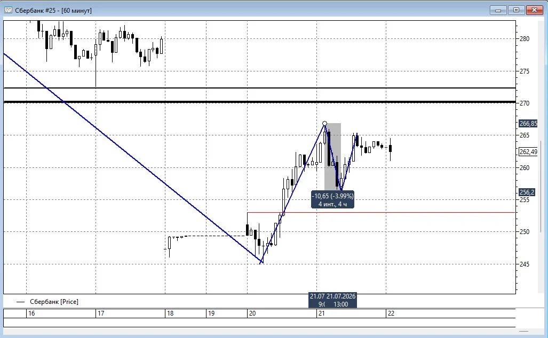Click date 19 on the time axis
This screenshot has height=338, width=548.
(x=211, y=313)
